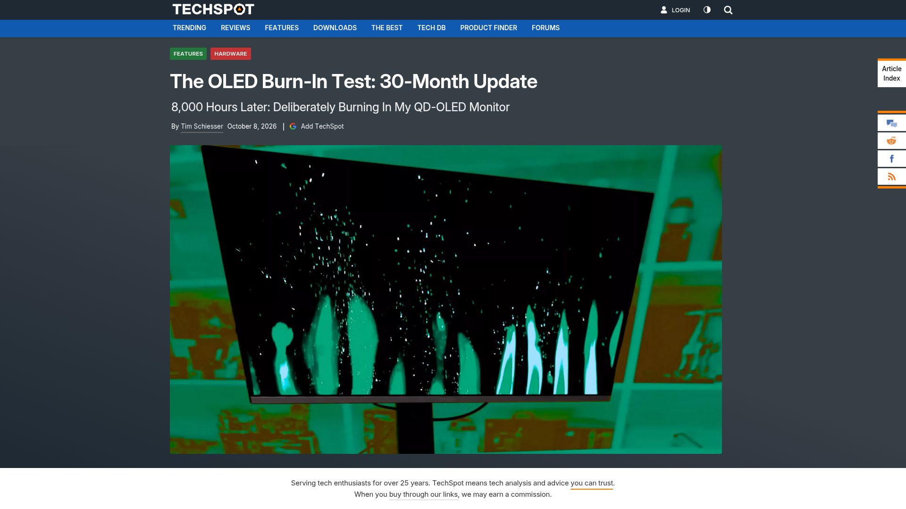Toggle the dark/light theme icon

pyautogui.click(x=707, y=10)
